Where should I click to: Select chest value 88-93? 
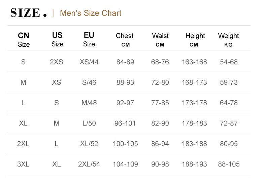click(125, 82)
